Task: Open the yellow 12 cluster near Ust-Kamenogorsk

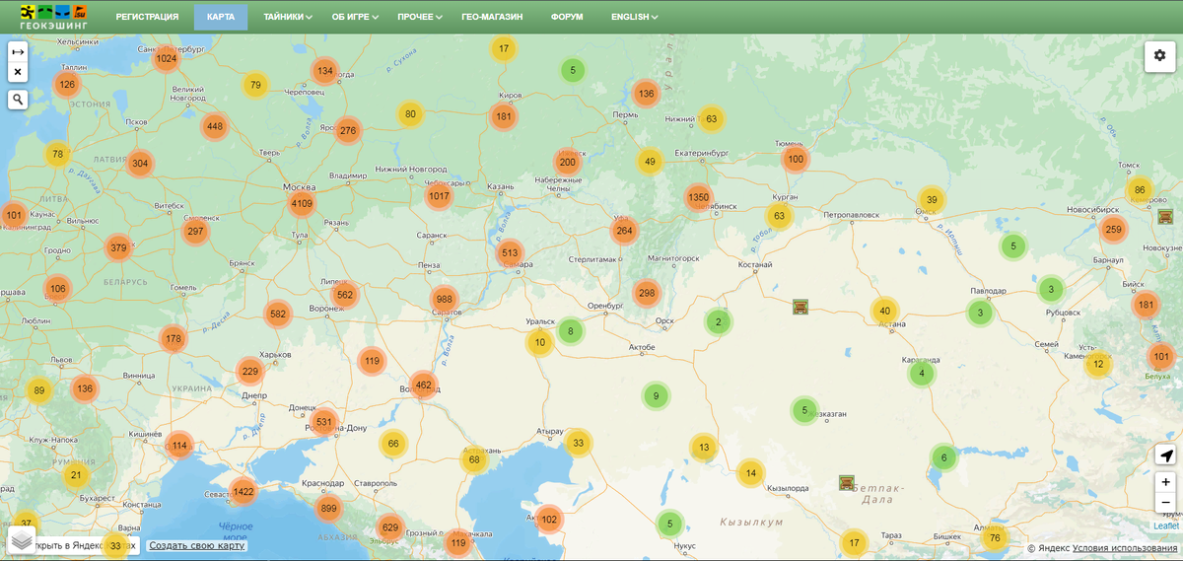Action: [x=1098, y=364]
